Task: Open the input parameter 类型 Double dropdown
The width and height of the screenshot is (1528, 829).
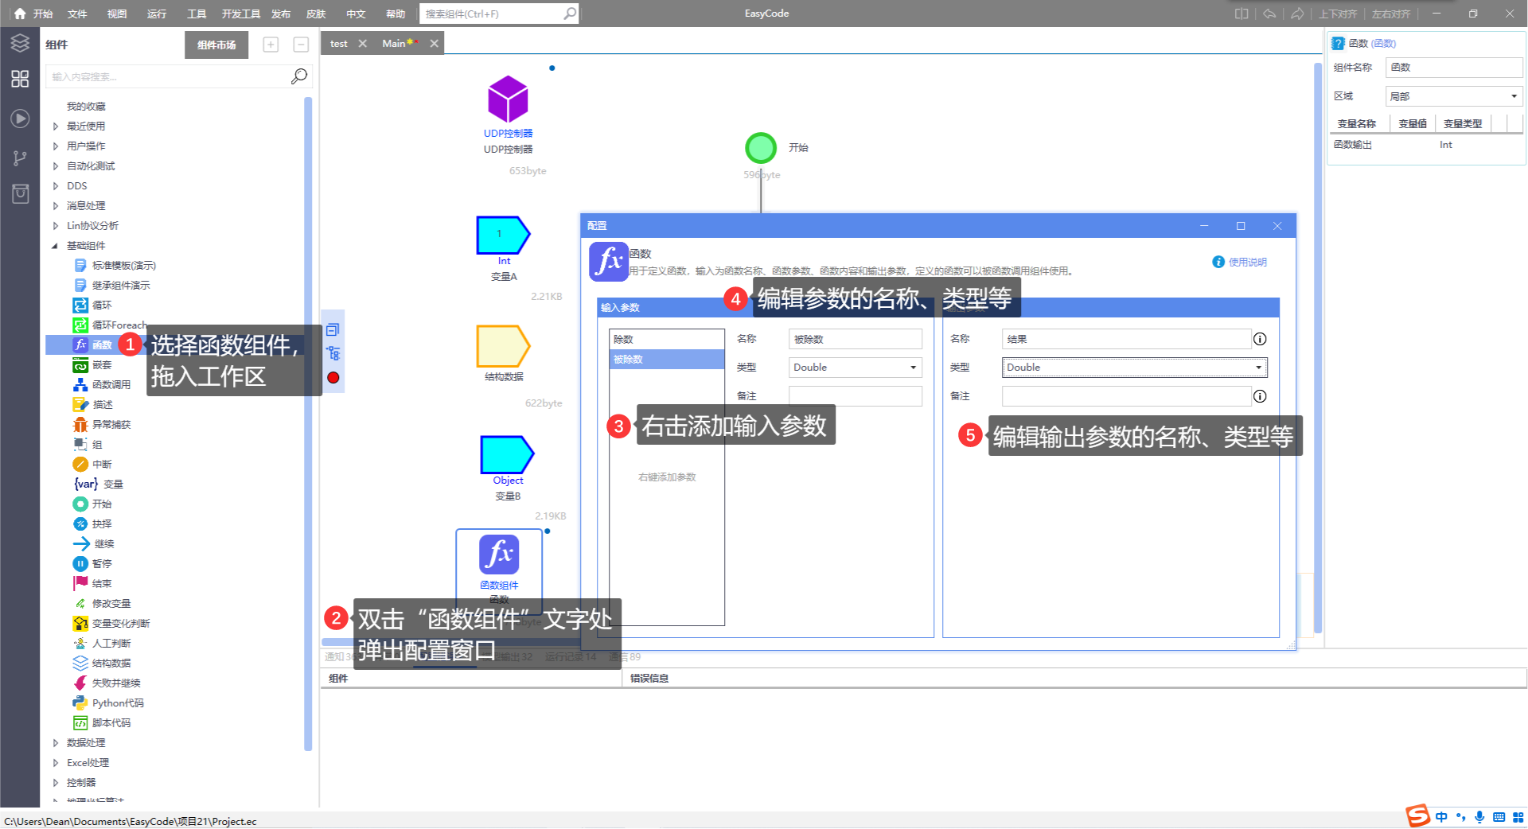Action: click(x=856, y=367)
